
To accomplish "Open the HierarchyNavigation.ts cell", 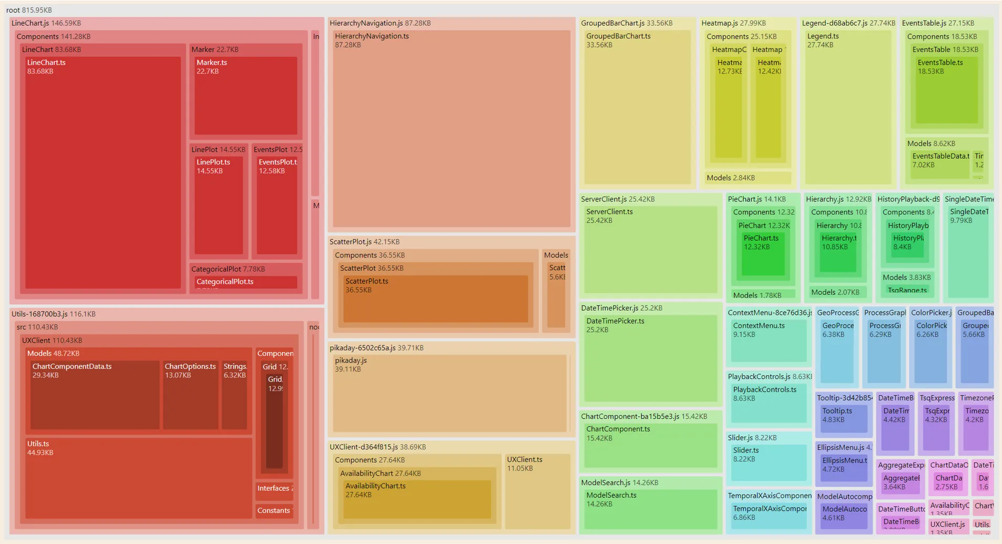I will pyautogui.click(x=451, y=129).
